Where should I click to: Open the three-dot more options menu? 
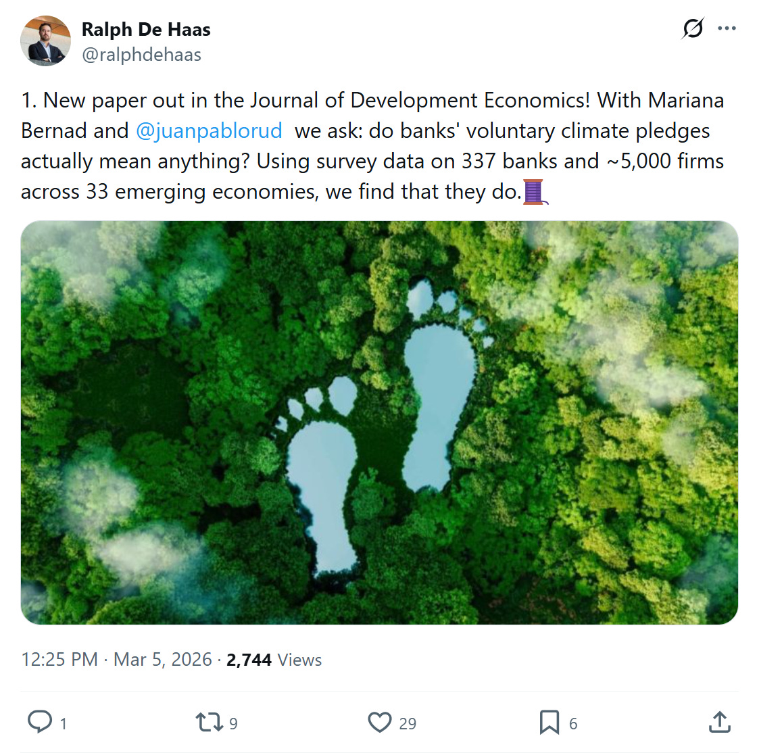727,28
